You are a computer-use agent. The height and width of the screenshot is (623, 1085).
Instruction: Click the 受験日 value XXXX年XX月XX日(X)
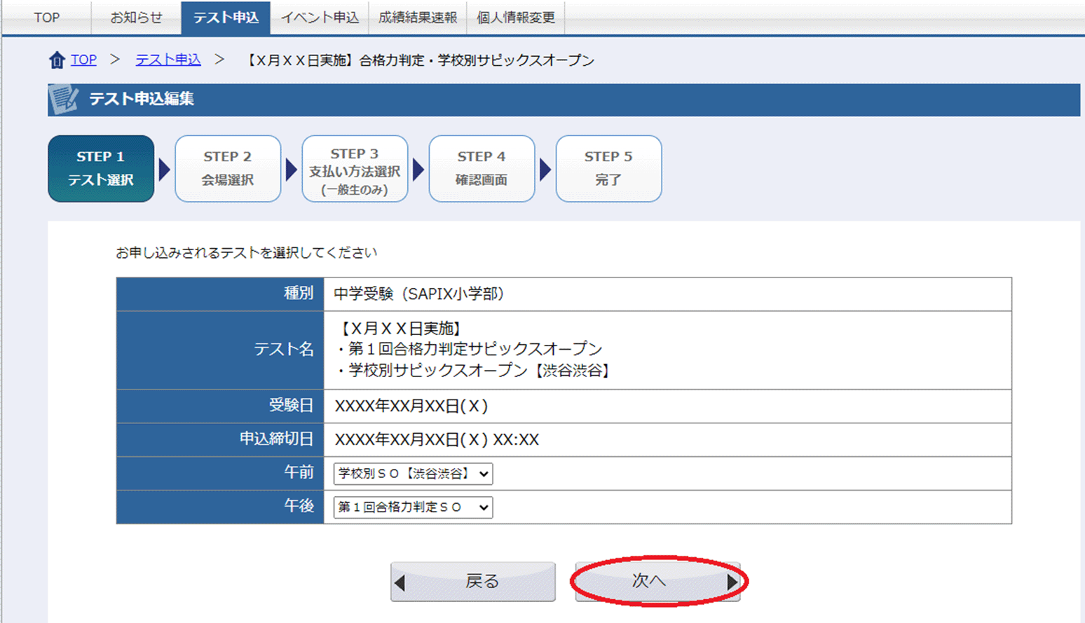(x=411, y=406)
